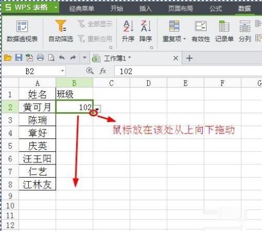
Task: Click cell containing 江林友
Action: (x=37, y=184)
